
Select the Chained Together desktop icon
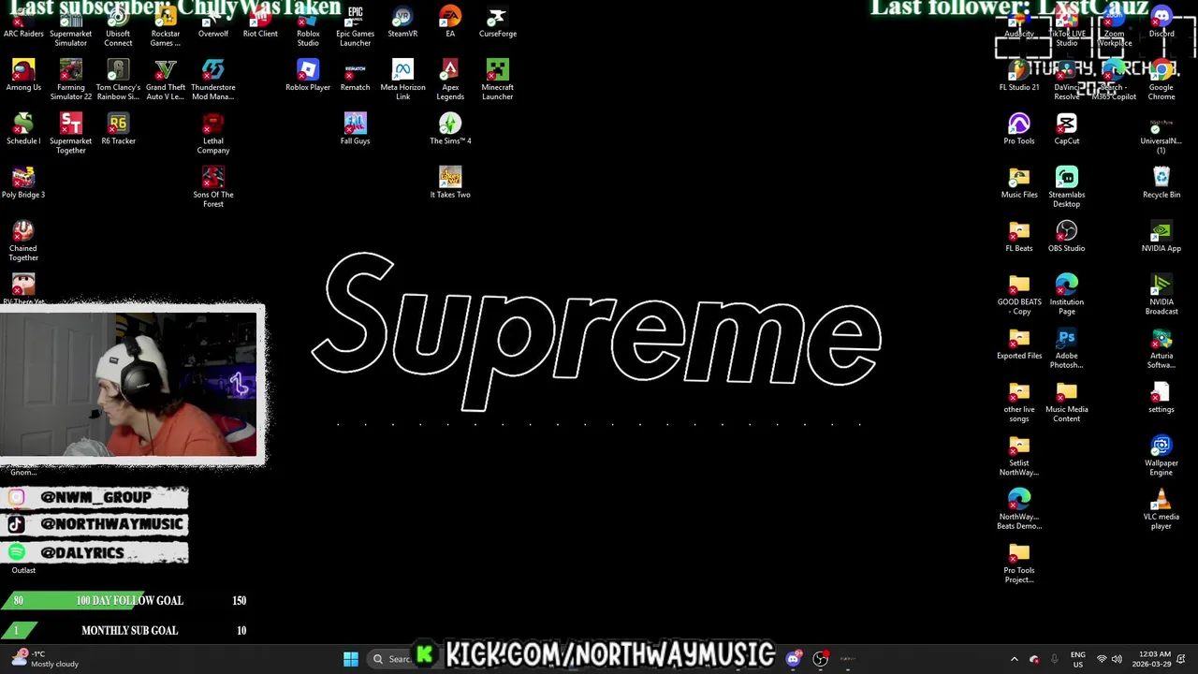23,241
